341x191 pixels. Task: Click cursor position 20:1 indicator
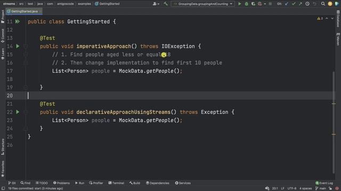point(275,188)
